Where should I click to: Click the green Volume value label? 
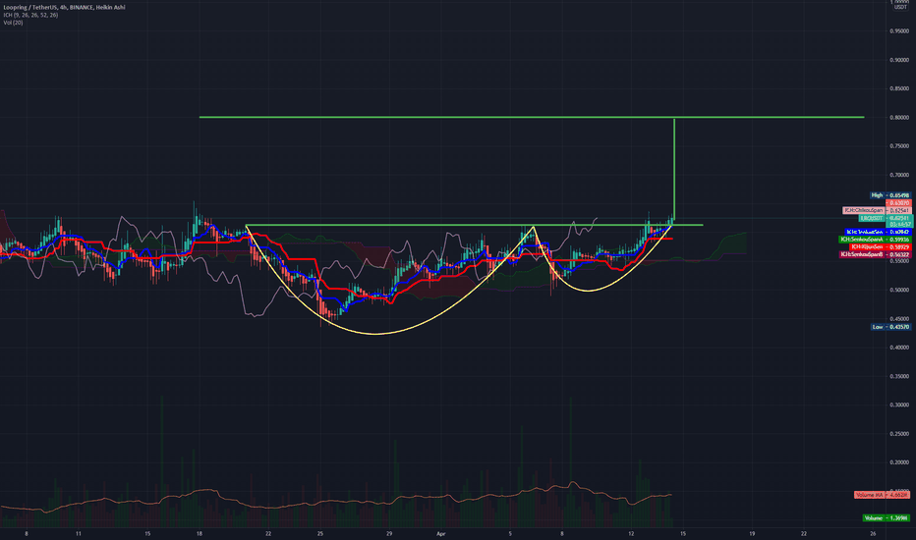point(886,517)
